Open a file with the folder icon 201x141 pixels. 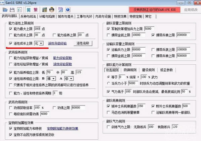coord(5,10)
